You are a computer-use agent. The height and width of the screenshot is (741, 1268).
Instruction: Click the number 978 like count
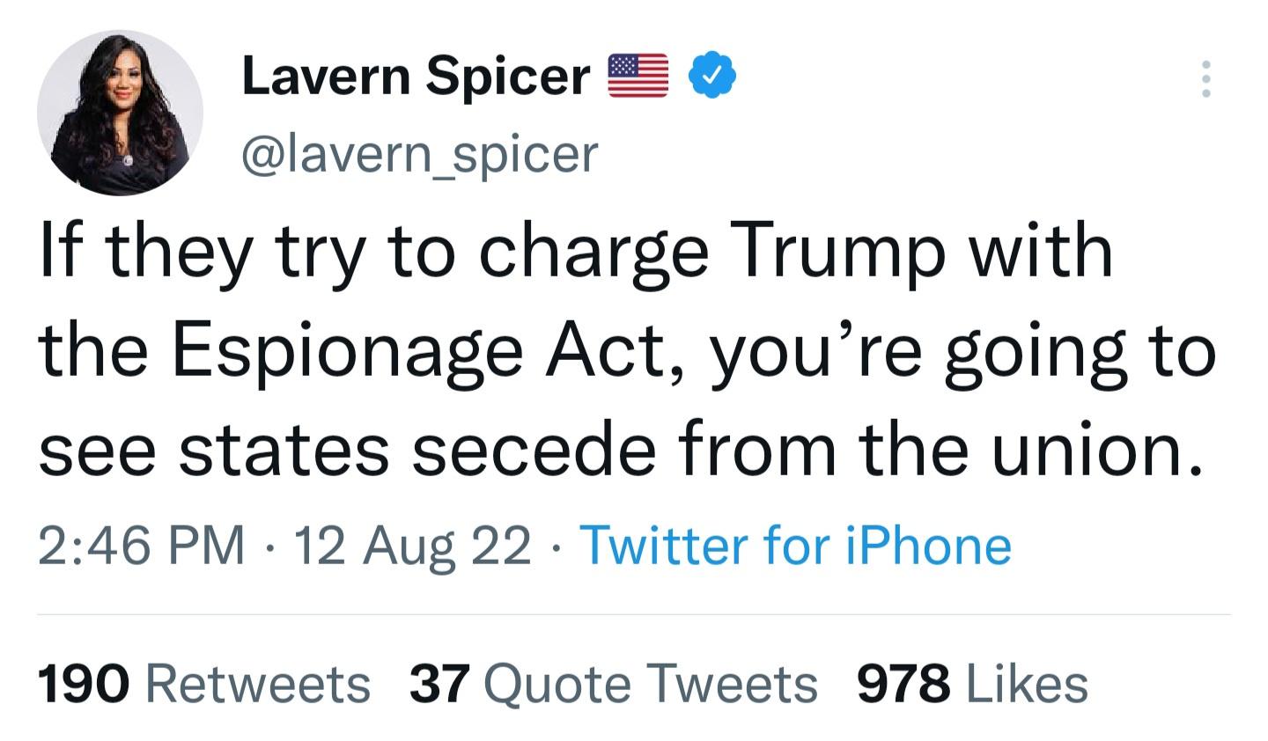[903, 684]
